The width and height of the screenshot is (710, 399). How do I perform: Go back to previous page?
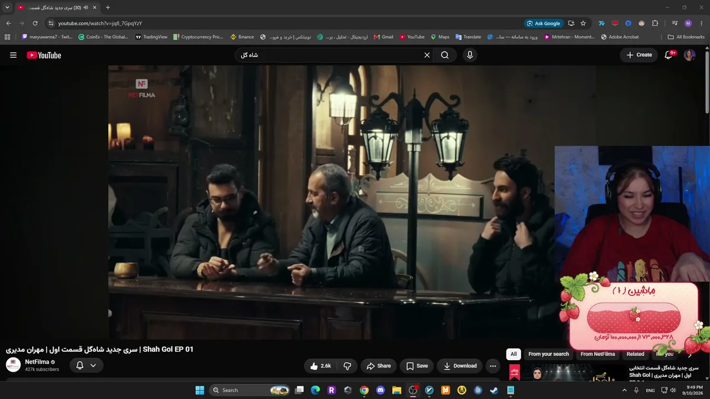[x=8, y=23]
